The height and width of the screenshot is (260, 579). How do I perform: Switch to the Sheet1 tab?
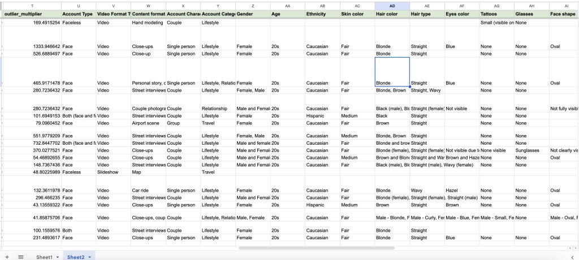click(x=44, y=257)
